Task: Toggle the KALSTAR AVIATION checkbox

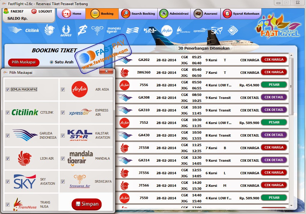Action: click(x=63, y=135)
